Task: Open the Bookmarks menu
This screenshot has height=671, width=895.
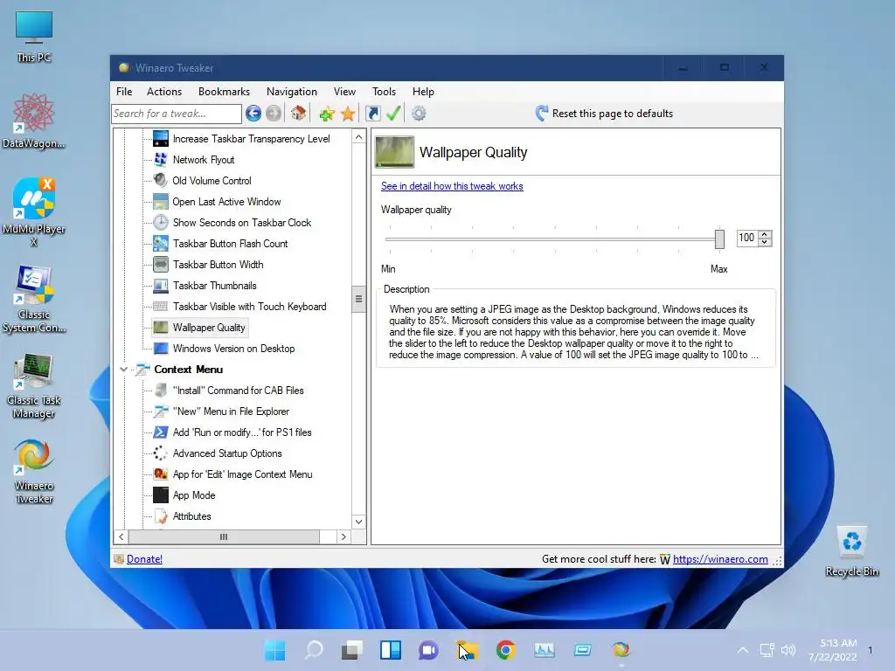Action: 224,91
